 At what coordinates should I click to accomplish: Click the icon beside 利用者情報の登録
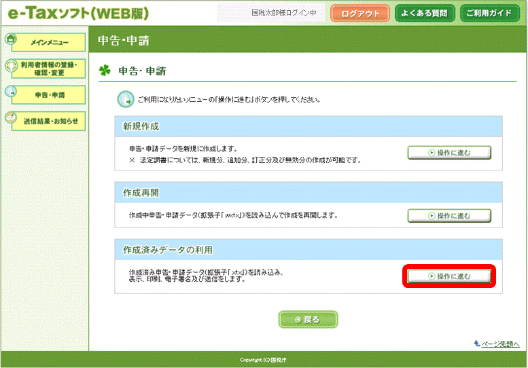tap(11, 65)
